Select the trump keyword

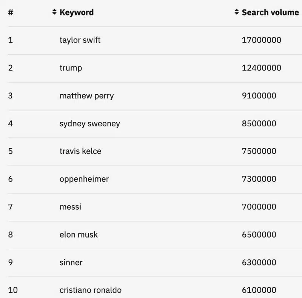71,68
